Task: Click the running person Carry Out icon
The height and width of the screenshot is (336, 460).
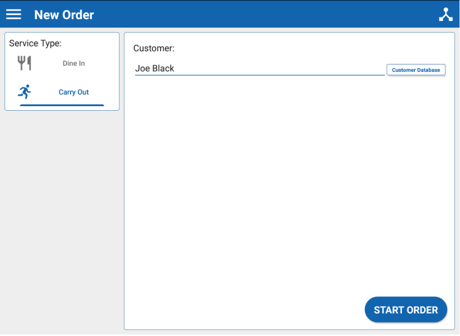Action: (x=25, y=92)
